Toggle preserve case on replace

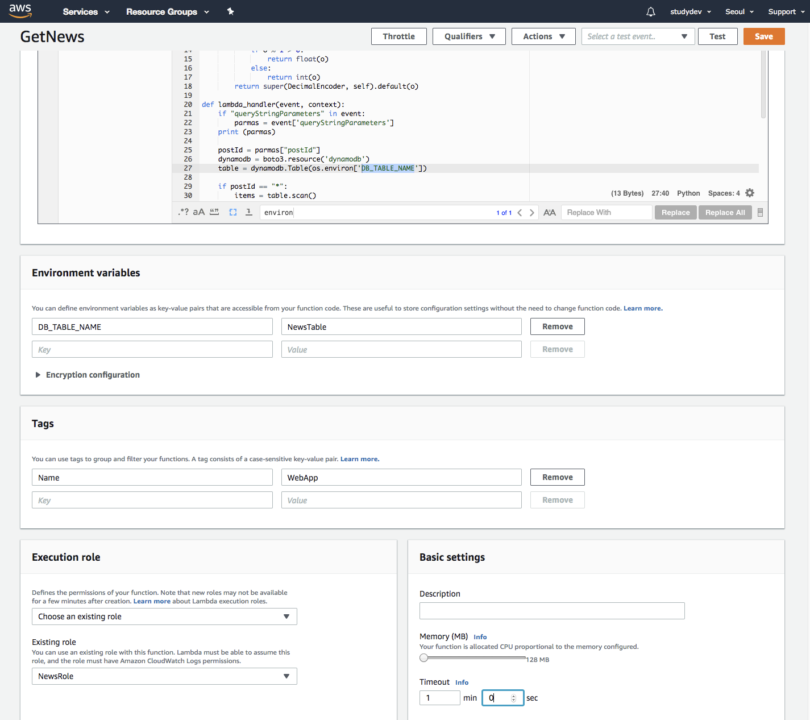click(x=550, y=213)
